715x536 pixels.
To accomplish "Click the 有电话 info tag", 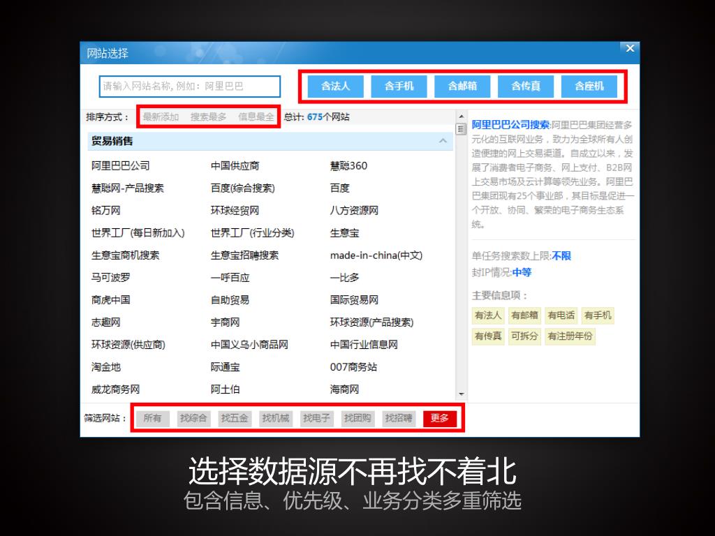I will 561,315.
